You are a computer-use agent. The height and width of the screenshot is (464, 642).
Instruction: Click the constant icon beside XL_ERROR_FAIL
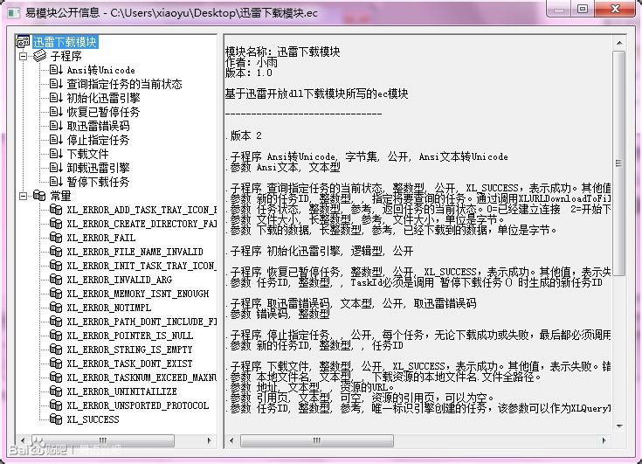click(56, 238)
